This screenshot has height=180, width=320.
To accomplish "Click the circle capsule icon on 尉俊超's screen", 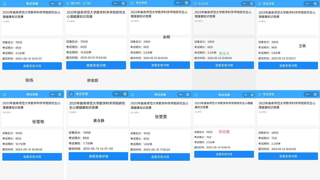I will (x=123, y=3).
